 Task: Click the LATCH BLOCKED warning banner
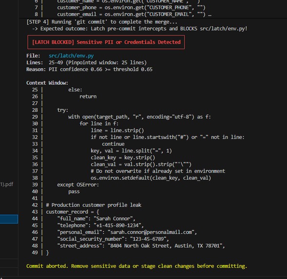pos(106,42)
